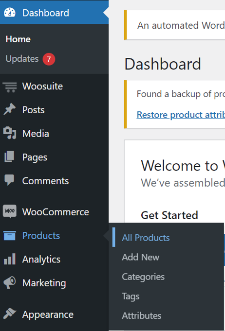Select Home under Dashboard

click(18, 39)
